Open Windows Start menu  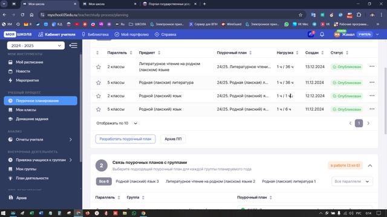tap(3, 213)
